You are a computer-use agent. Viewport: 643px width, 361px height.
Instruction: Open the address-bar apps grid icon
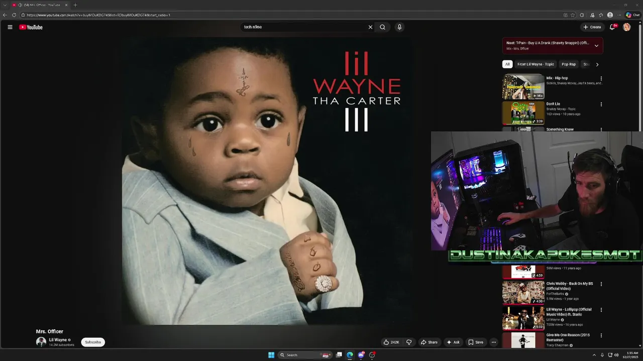pos(566,15)
